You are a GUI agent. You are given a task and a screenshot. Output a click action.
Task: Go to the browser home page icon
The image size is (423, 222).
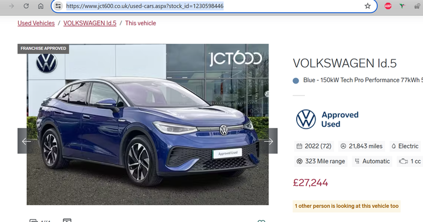click(41, 6)
